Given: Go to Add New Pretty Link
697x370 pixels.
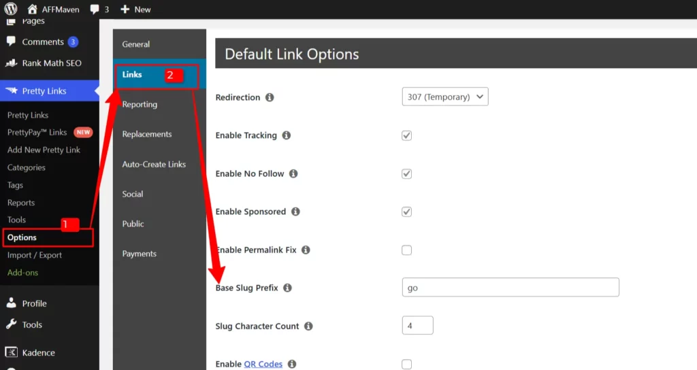Looking at the screenshot, I should pos(44,150).
